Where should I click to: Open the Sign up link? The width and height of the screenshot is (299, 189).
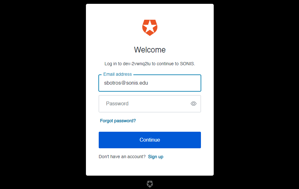pyautogui.click(x=156, y=157)
